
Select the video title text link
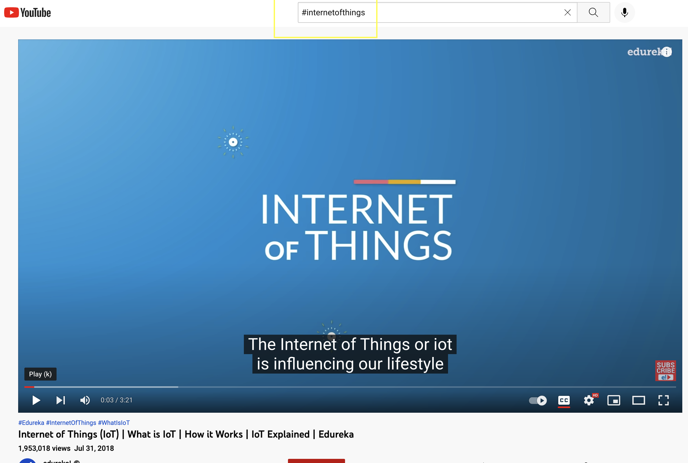185,434
